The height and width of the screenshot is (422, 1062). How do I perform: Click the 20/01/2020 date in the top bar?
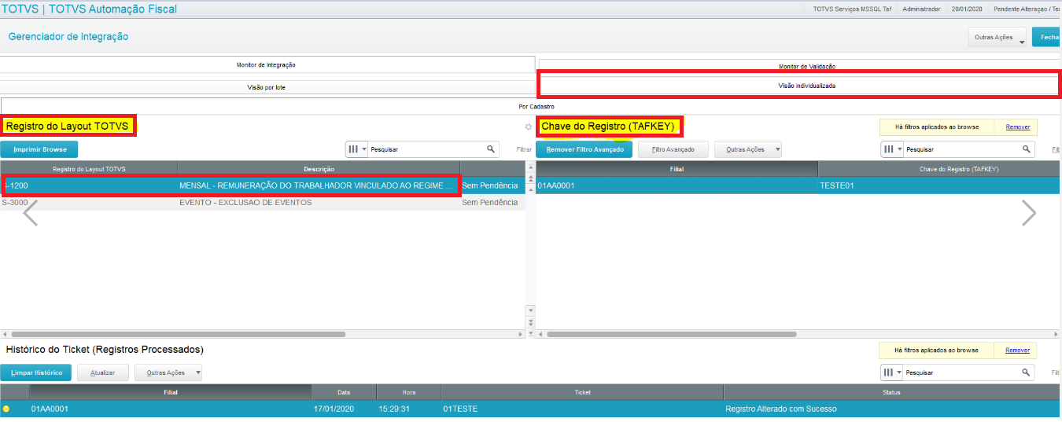coord(967,9)
